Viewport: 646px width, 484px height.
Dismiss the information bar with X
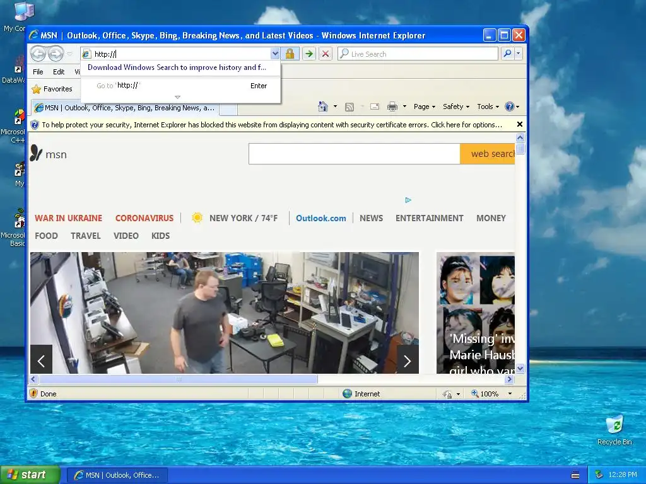(520, 124)
